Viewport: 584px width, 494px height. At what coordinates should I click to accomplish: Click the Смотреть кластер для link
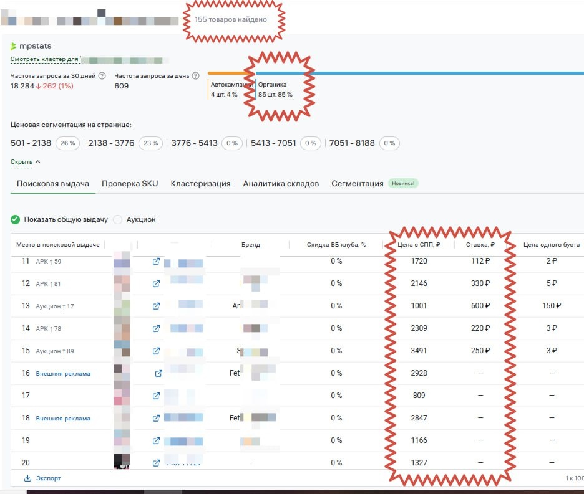[x=44, y=59]
